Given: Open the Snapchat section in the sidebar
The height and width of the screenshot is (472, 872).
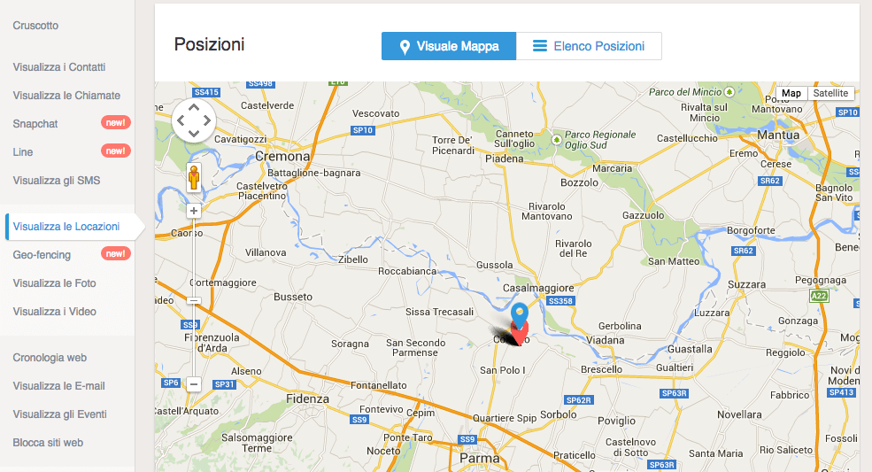Looking at the screenshot, I should click(35, 124).
